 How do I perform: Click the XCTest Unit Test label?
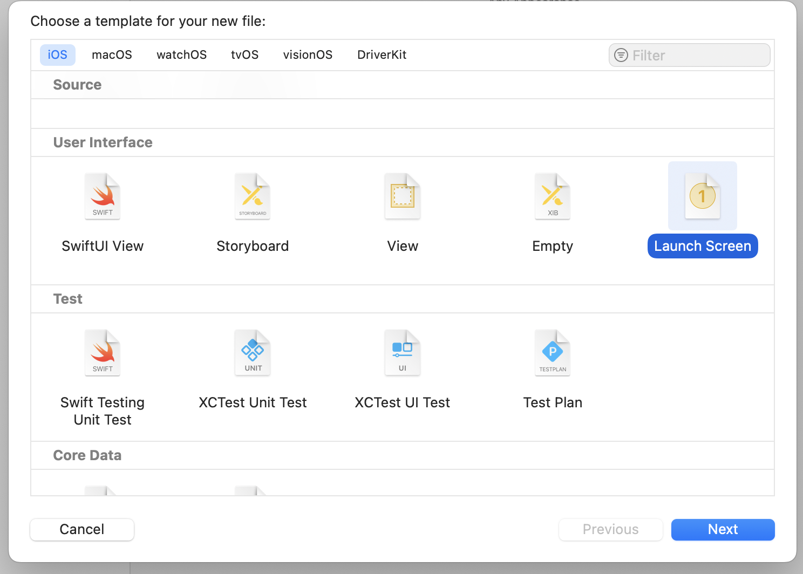point(253,402)
